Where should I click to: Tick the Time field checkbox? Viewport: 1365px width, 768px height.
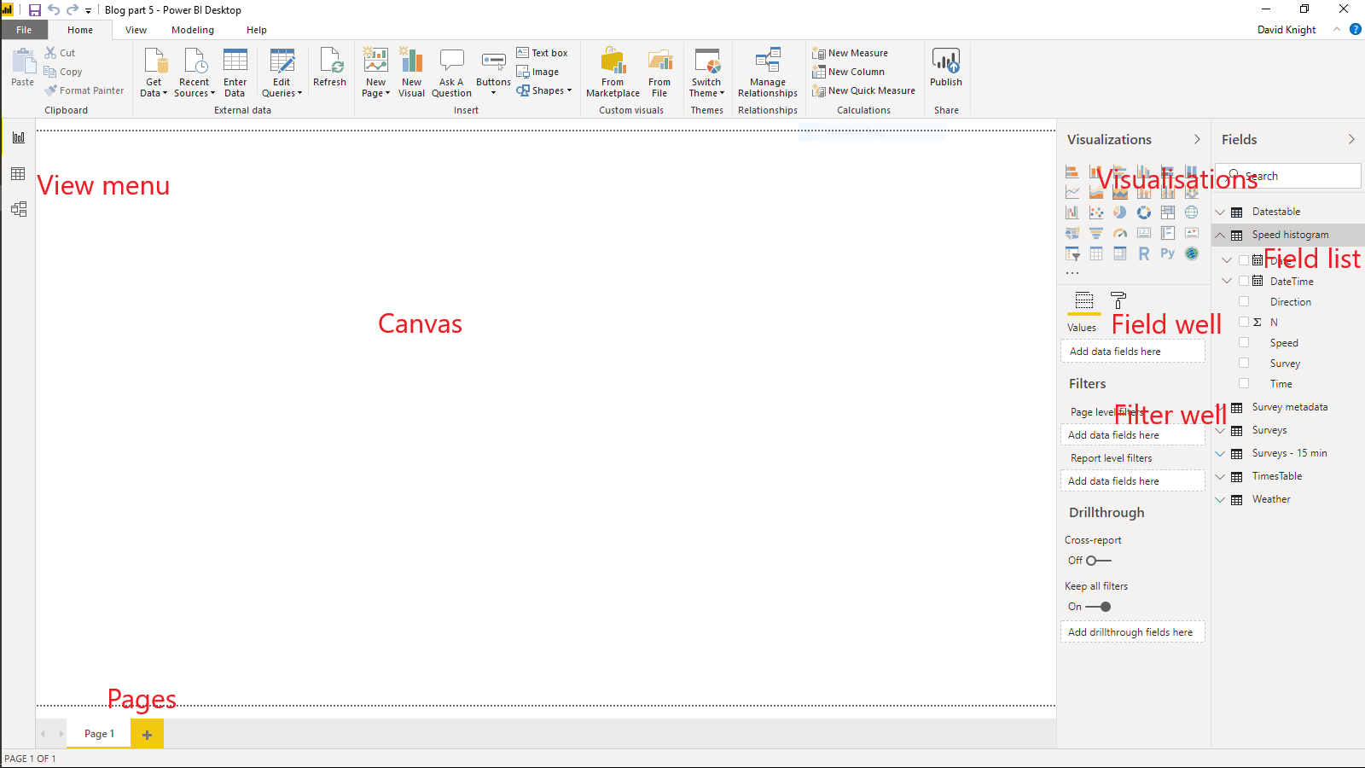(1244, 383)
